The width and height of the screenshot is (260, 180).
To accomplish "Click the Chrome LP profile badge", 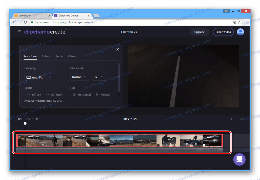I will 226,11.
